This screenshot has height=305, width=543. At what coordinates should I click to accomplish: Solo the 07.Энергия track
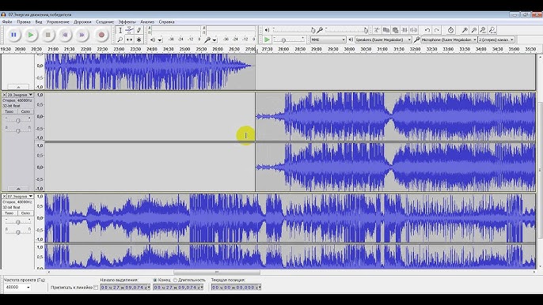click(25, 213)
